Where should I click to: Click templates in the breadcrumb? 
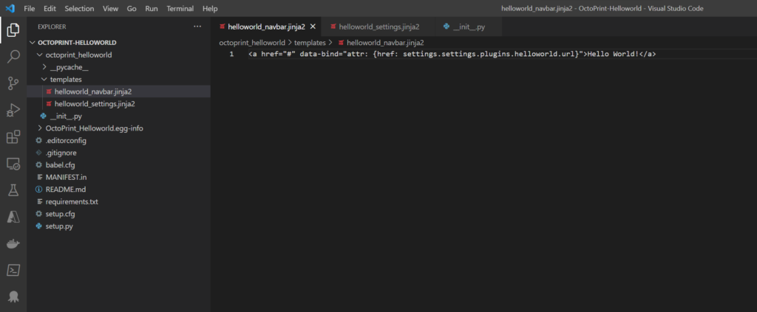[x=310, y=43]
